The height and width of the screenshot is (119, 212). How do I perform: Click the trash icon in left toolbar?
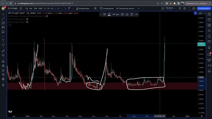tap(3, 85)
